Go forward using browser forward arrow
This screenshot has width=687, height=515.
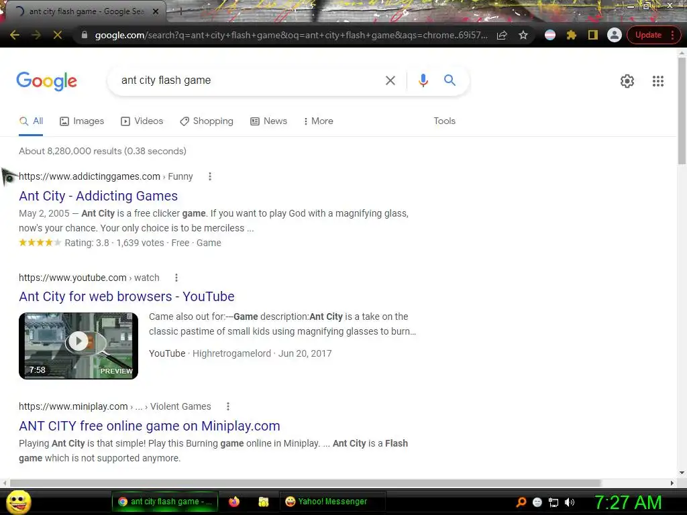tap(36, 35)
